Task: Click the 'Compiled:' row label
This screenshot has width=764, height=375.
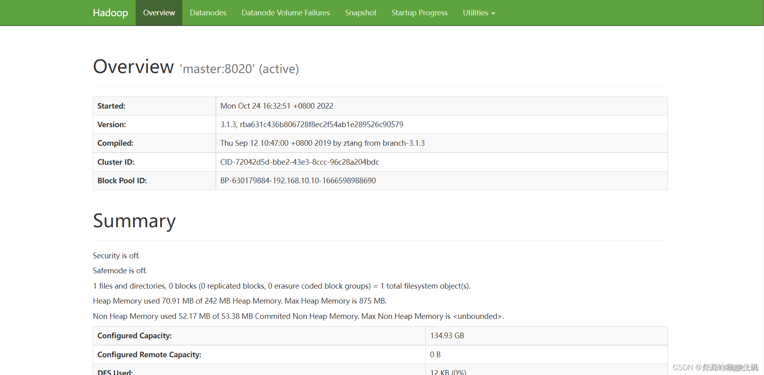Action: pyautogui.click(x=115, y=143)
